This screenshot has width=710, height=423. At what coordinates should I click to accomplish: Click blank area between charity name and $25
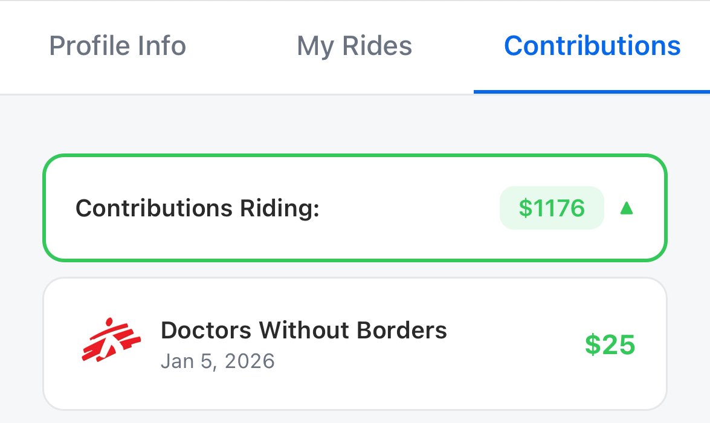click(x=514, y=344)
